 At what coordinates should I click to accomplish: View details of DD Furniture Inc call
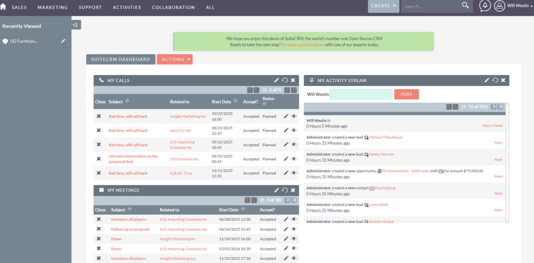(294, 159)
